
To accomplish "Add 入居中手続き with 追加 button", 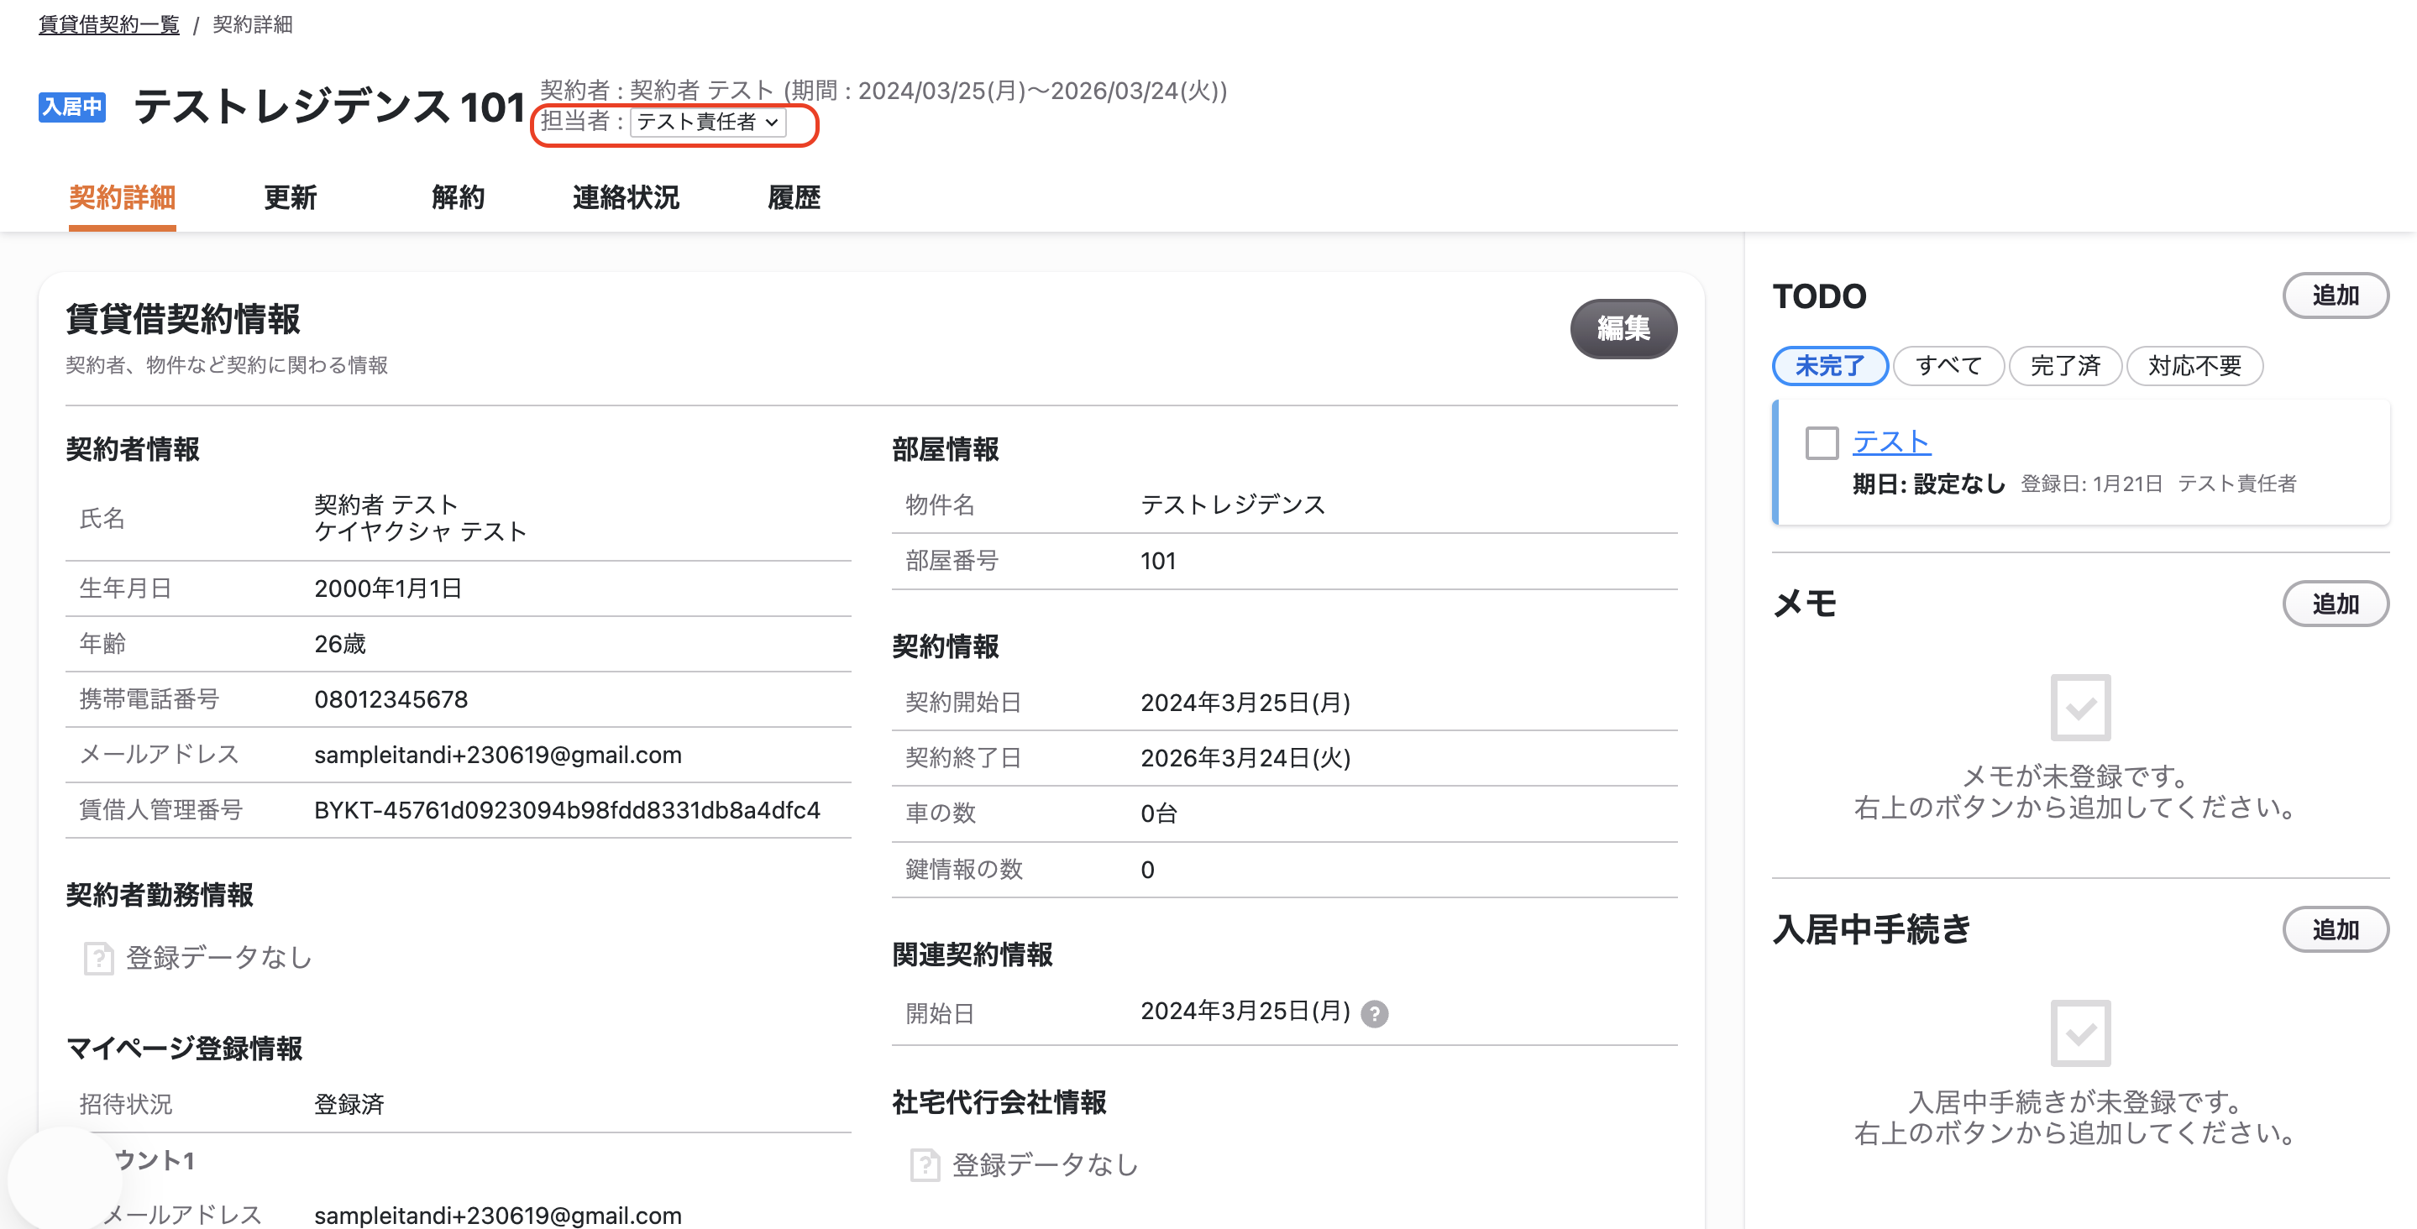I will pyautogui.click(x=2336, y=928).
